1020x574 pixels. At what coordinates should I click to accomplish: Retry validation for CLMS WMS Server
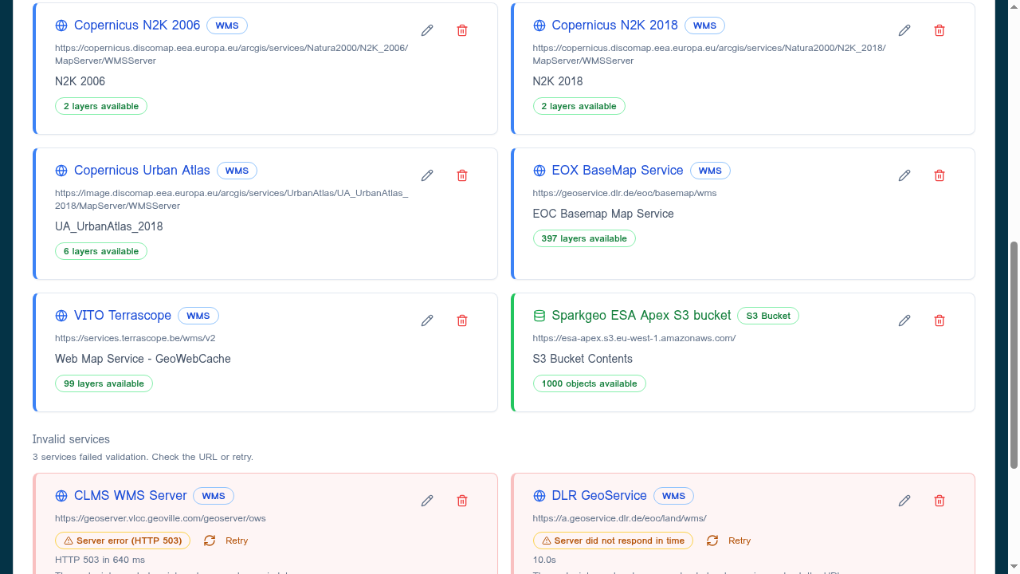(x=226, y=541)
